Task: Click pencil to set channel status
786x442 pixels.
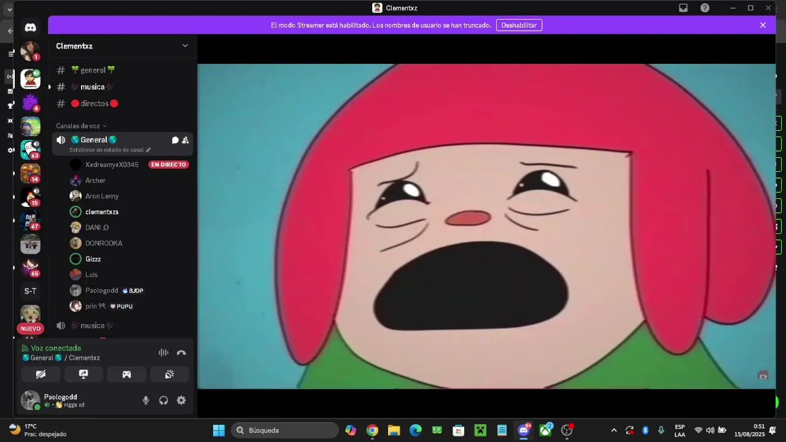Action: point(148,150)
